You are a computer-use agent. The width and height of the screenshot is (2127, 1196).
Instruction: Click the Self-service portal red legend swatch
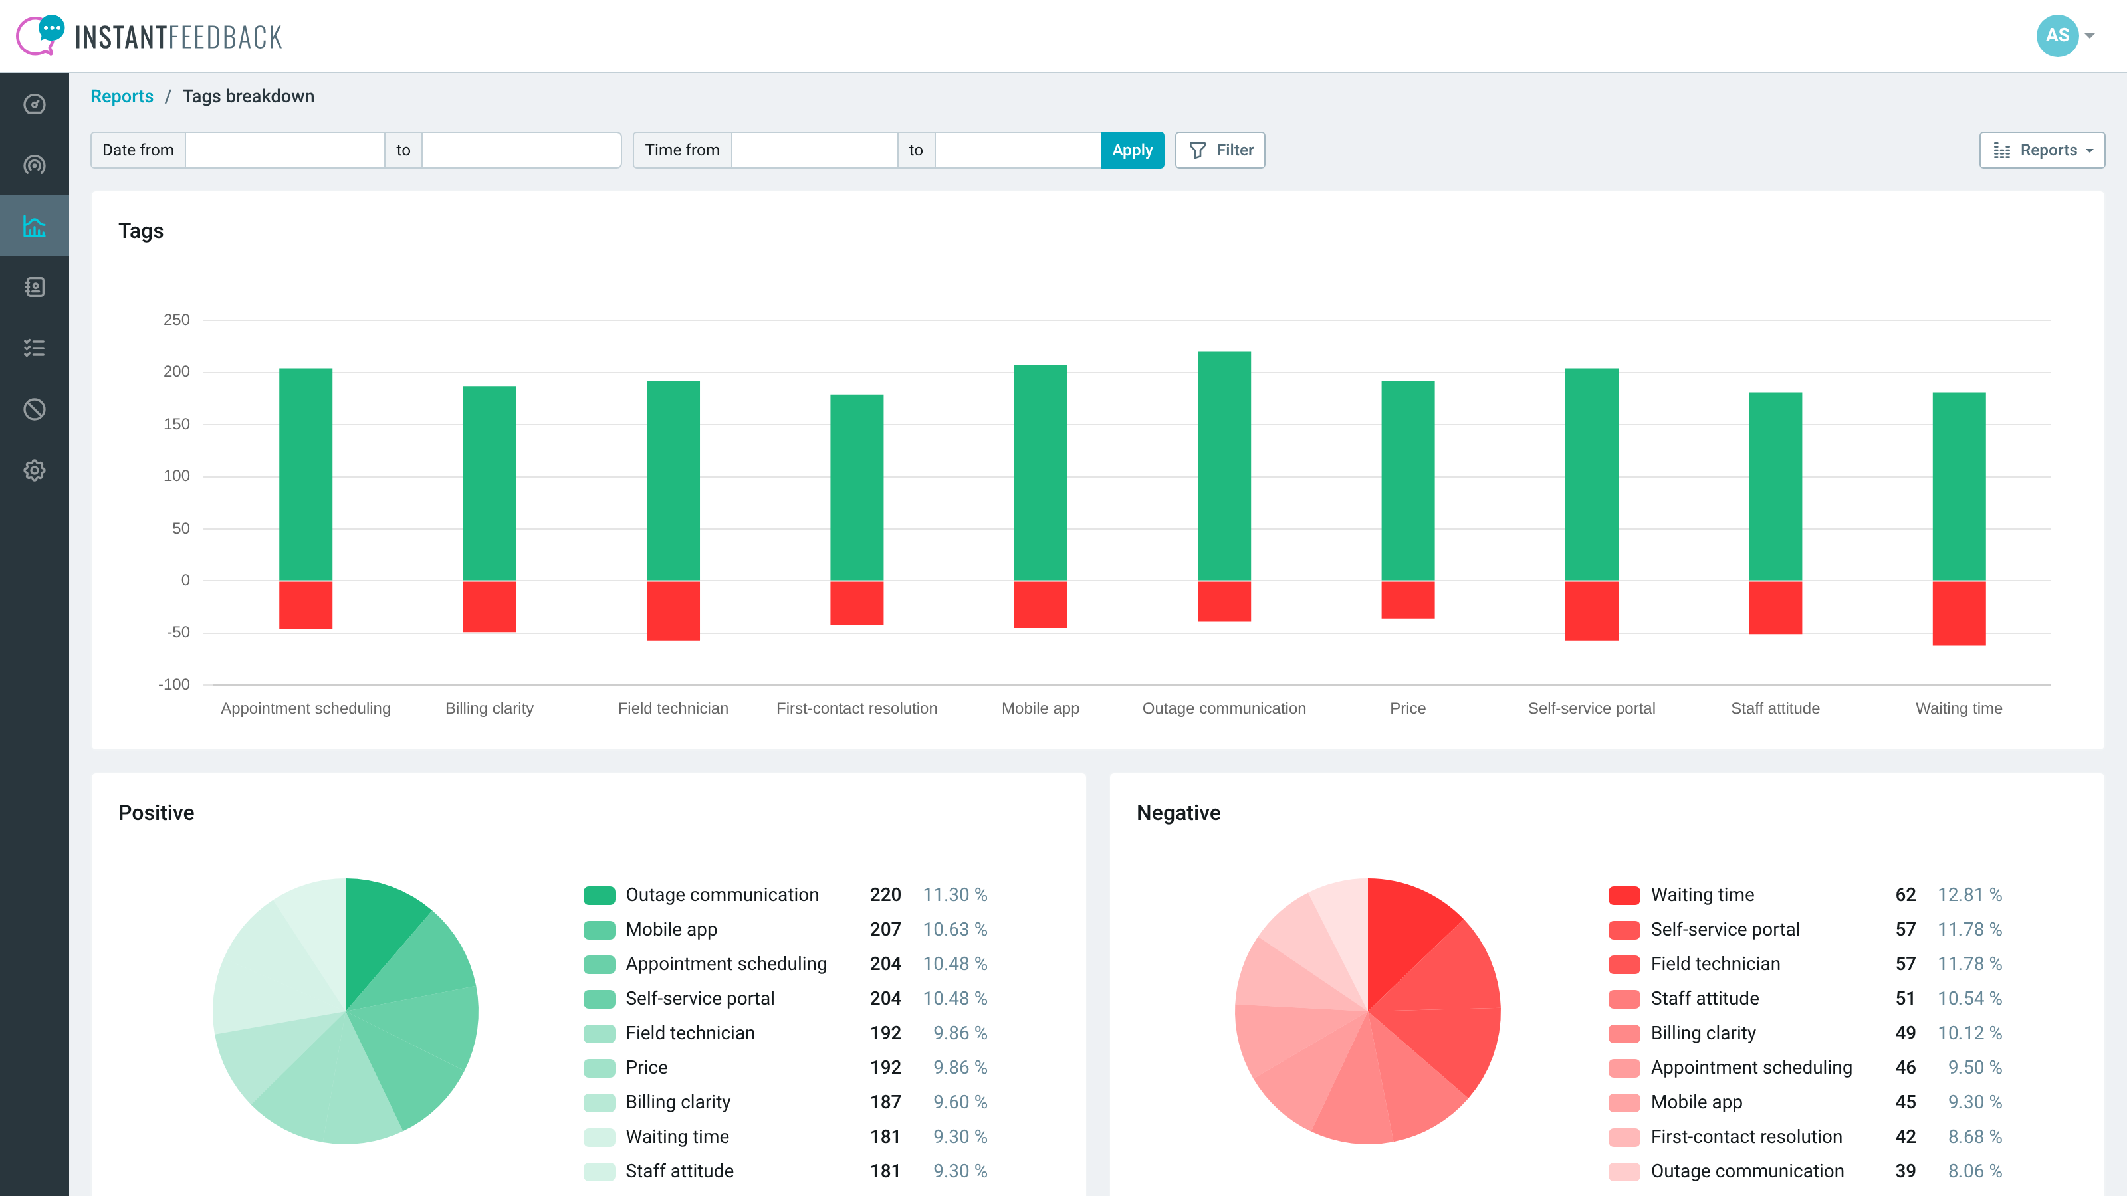(1624, 930)
